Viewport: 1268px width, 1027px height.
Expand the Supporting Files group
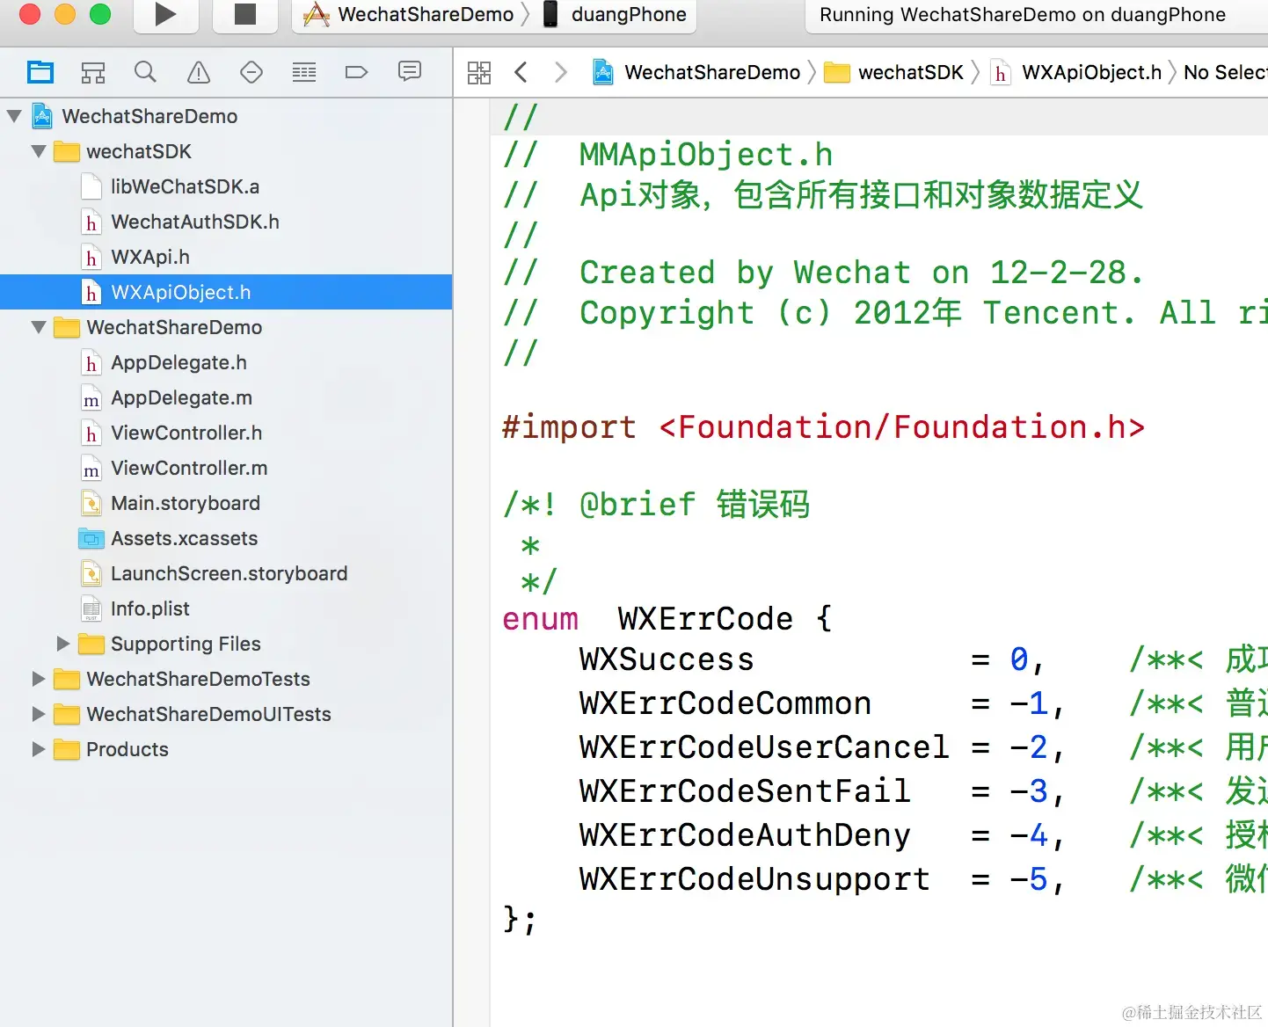click(63, 644)
